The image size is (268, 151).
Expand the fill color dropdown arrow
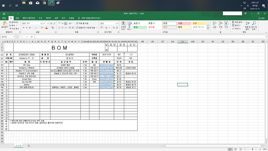44,28
